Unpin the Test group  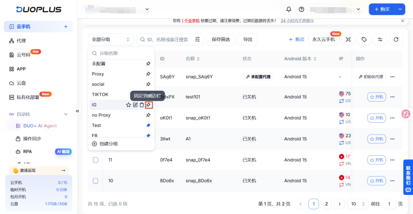point(148,125)
